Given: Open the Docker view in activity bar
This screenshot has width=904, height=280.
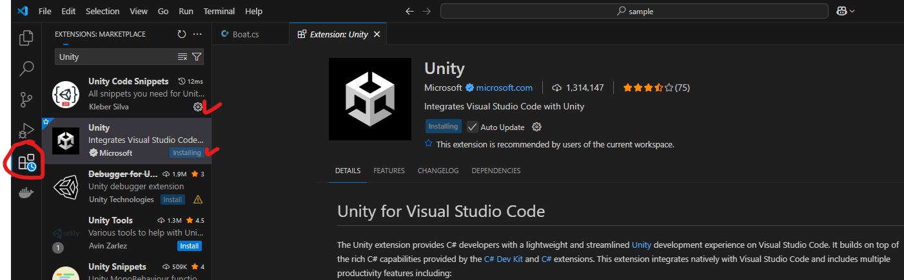Looking at the screenshot, I should (26, 193).
